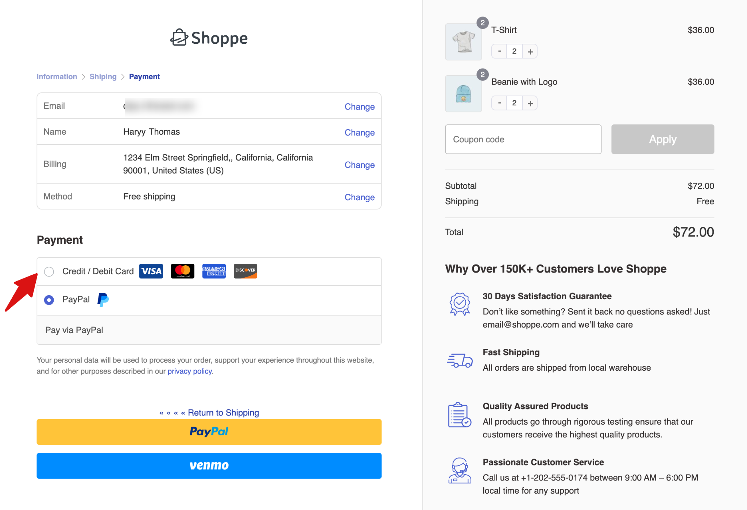Open the T-Shirt product thumbnail
Image resolution: width=747 pixels, height=510 pixels.
pyautogui.click(x=464, y=42)
